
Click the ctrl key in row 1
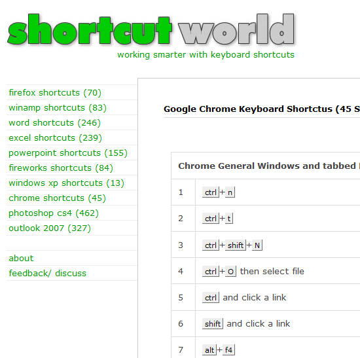(211, 192)
